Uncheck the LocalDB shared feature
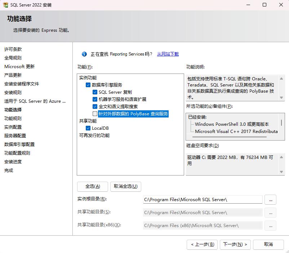This screenshot has height=253, width=289. pyautogui.click(x=88, y=128)
